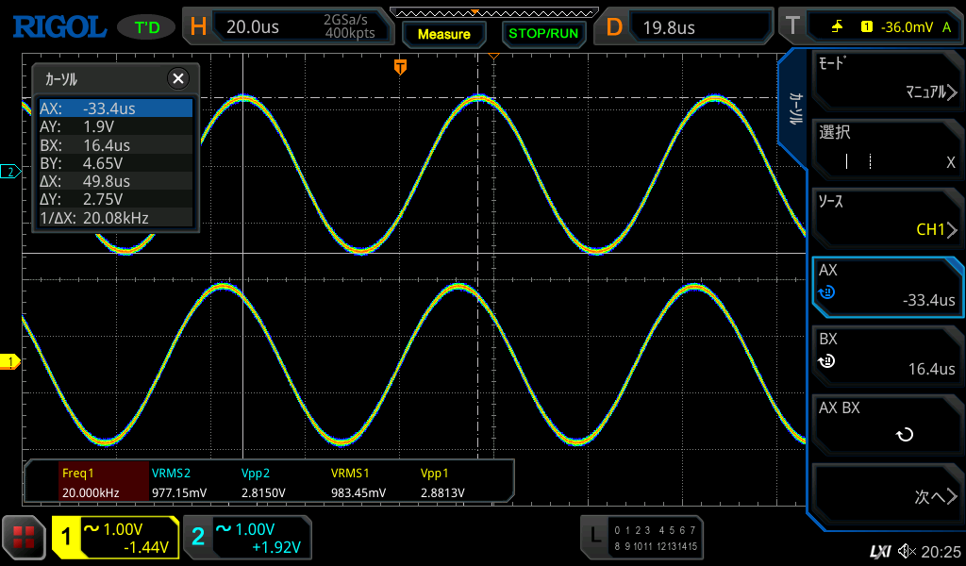966x566 pixels.
Task: Click the speaker sound icon
Action: [x=907, y=551]
